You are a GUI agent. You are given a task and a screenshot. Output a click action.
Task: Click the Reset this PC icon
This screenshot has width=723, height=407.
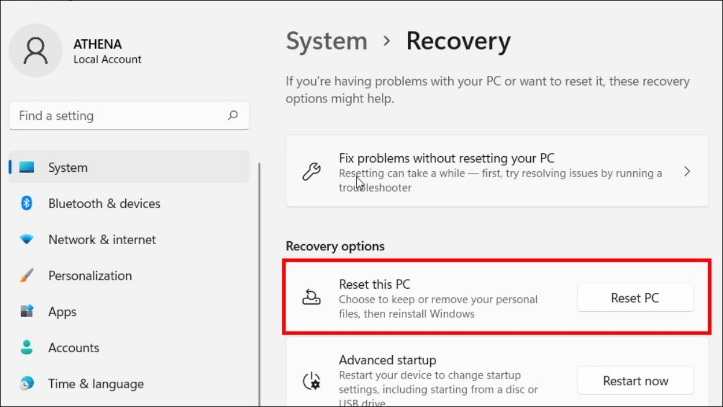point(311,297)
